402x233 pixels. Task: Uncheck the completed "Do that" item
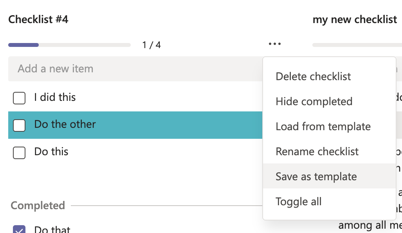tap(19, 230)
